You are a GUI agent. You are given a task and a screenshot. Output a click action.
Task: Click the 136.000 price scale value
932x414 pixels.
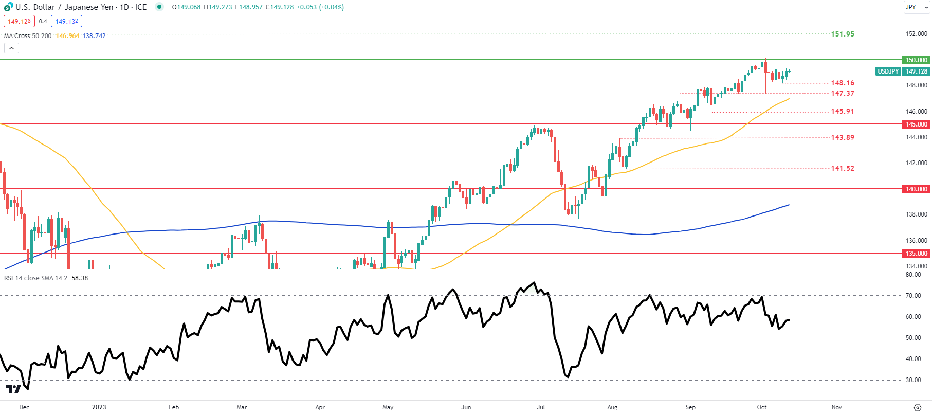pos(917,241)
